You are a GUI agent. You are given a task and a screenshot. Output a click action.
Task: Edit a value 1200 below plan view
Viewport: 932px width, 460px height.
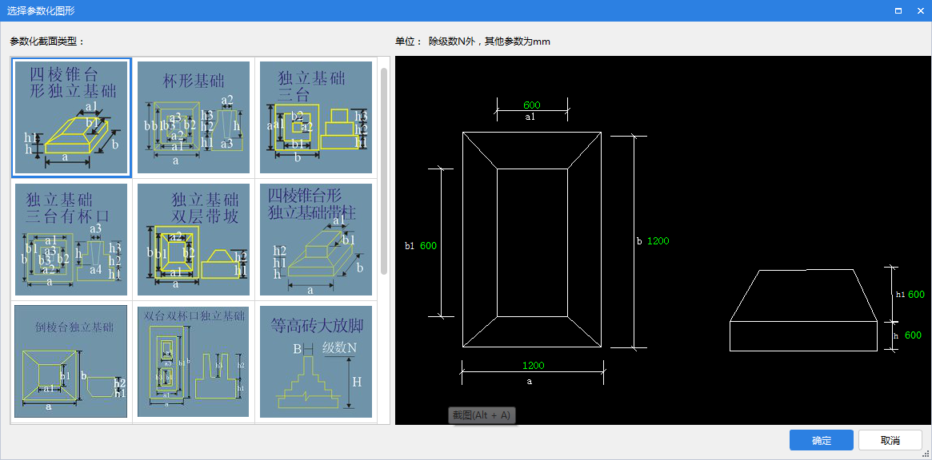point(533,365)
